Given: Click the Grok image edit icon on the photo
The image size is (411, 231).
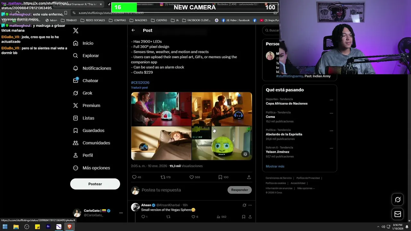Looking at the screenshot, I should 245,154.
